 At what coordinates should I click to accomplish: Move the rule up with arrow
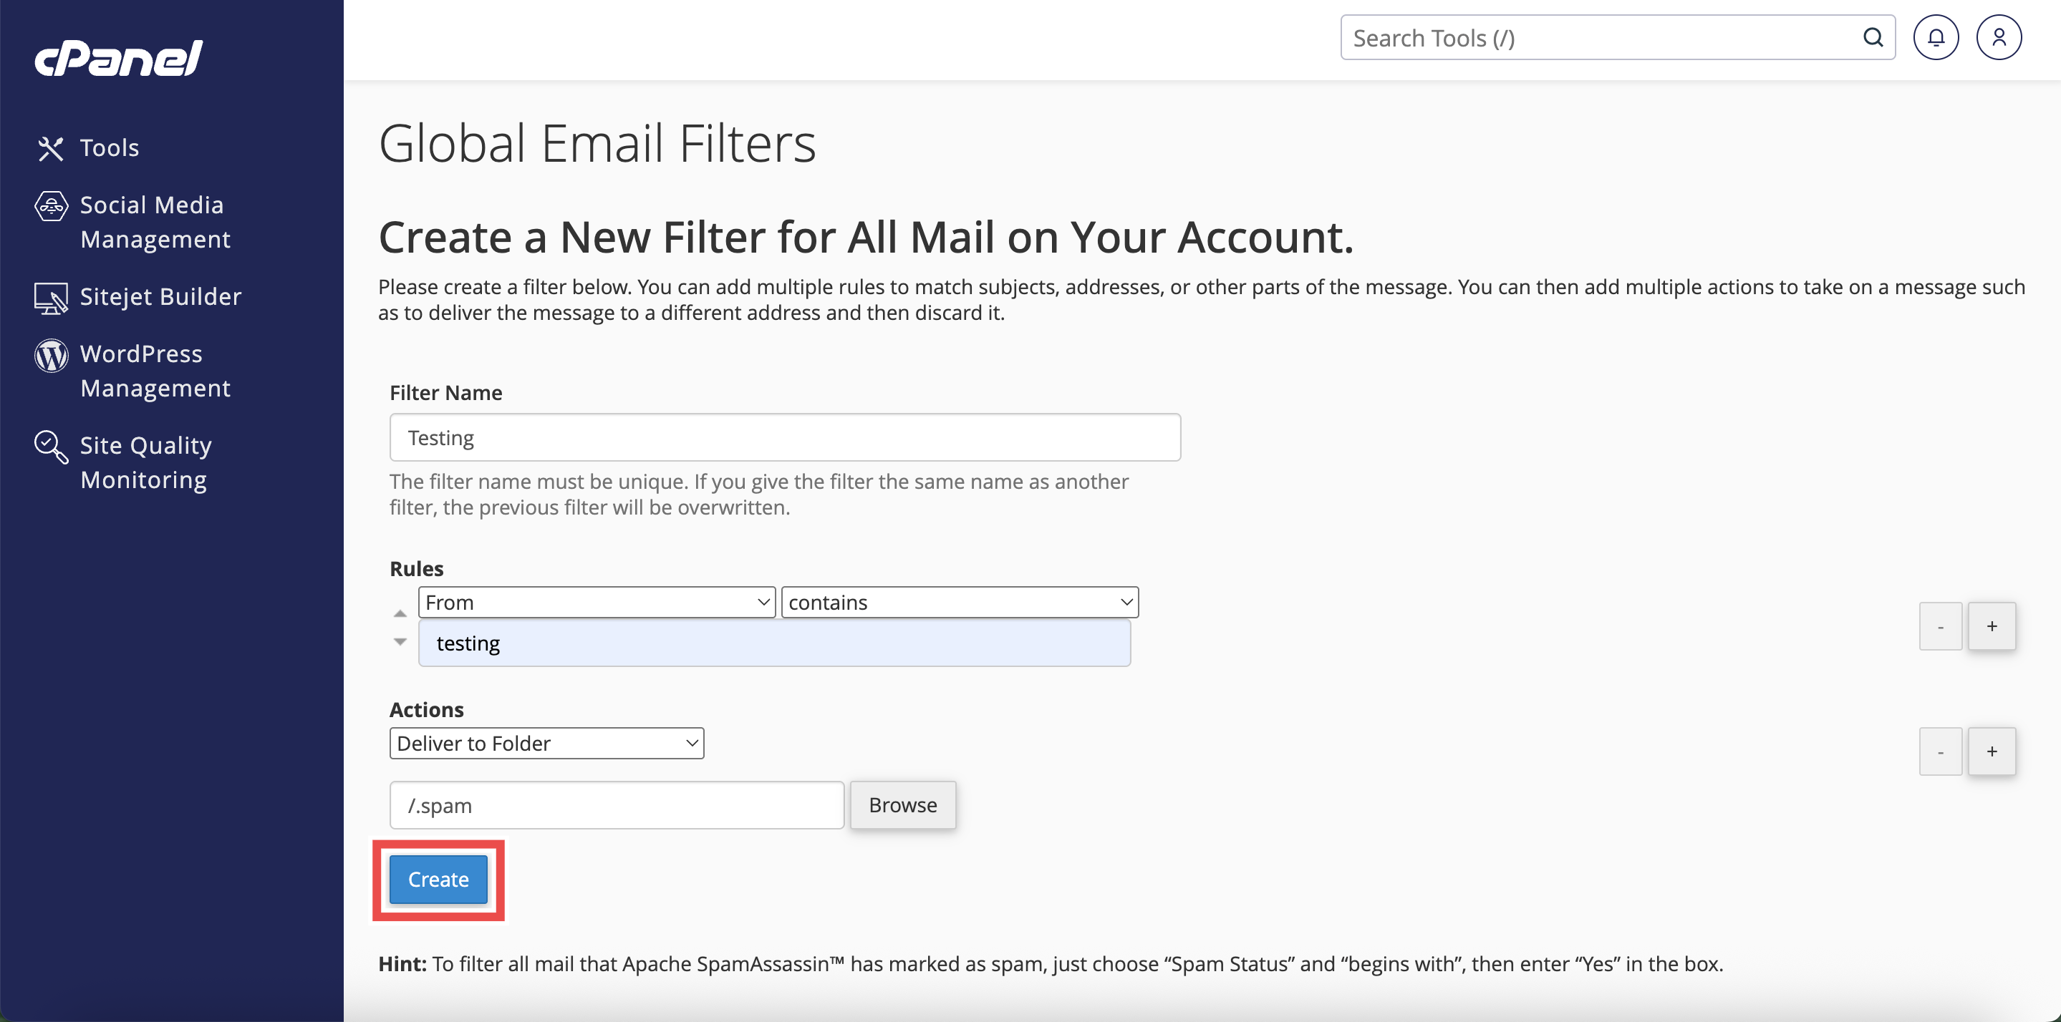(400, 613)
